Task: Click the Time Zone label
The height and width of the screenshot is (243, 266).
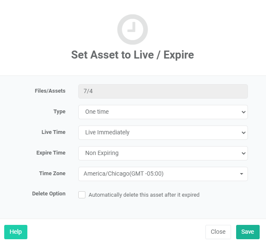Action: [x=53, y=173]
